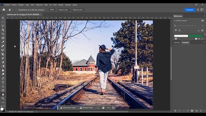Viewport: 206px width, 116px height.
Task: Click the Libraries filter funnel icon
Action: point(176,30)
